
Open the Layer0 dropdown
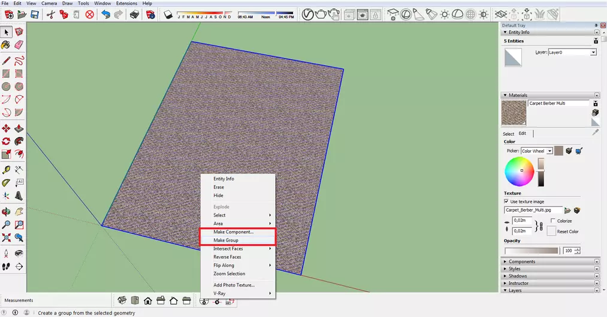pyautogui.click(x=593, y=52)
